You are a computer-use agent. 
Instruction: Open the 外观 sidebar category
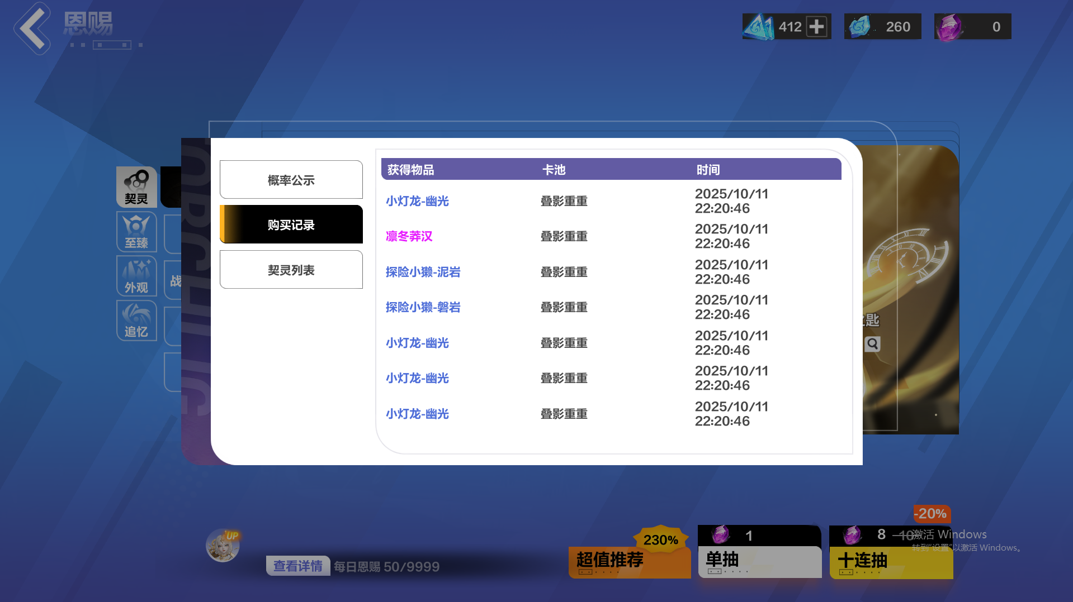coord(136,276)
